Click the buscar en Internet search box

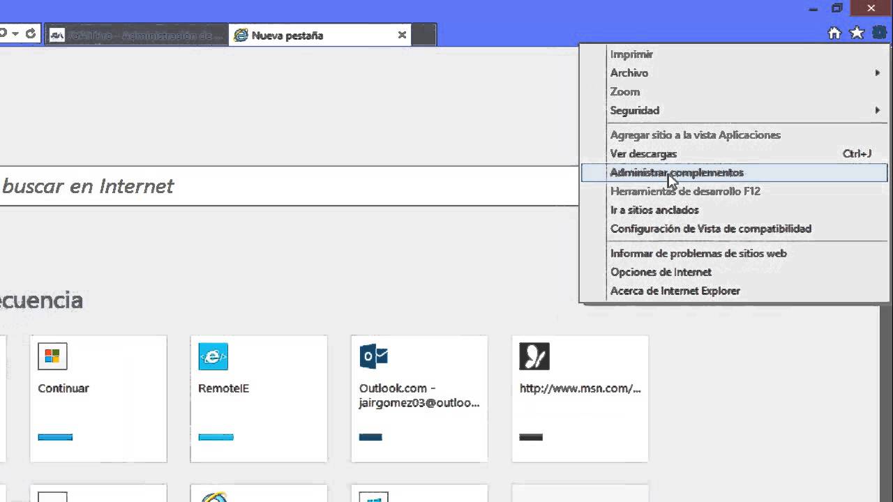click(289, 186)
